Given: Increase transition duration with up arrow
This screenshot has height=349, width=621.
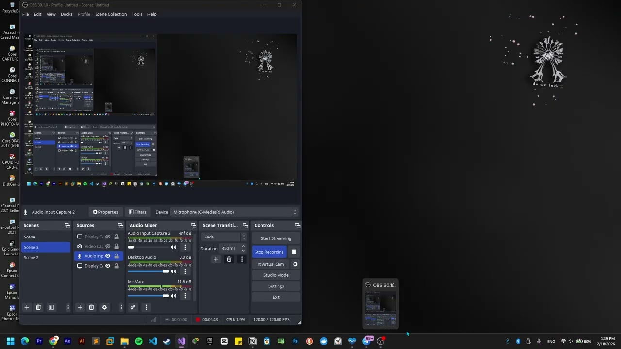Looking at the screenshot, I should [x=243, y=246].
